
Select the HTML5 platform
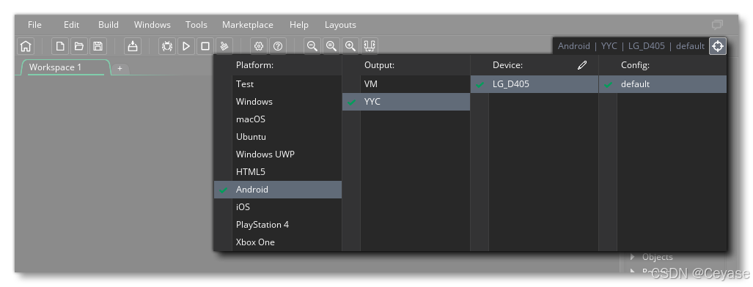click(x=278, y=172)
